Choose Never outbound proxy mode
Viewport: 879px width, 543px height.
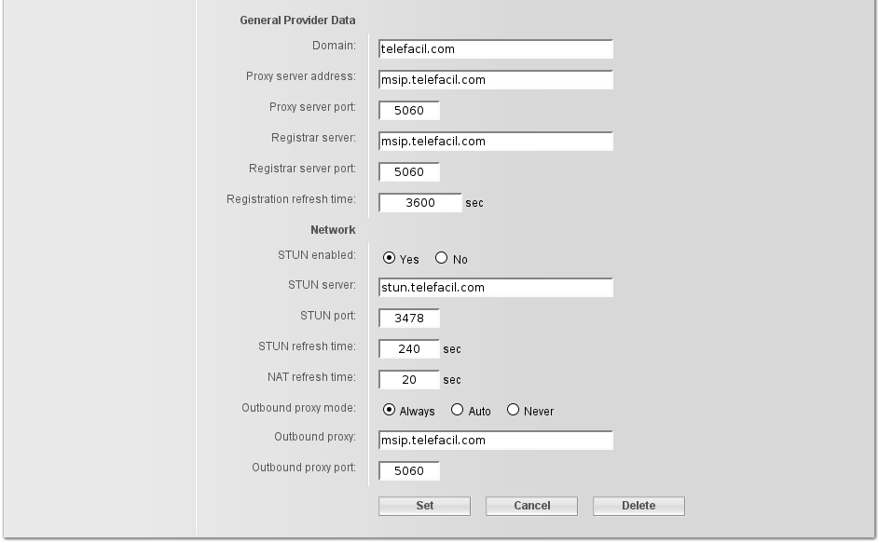click(513, 411)
